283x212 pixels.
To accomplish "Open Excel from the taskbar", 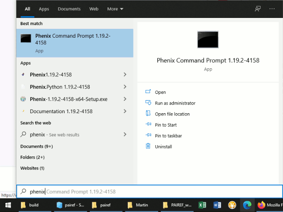I will pos(202,205).
